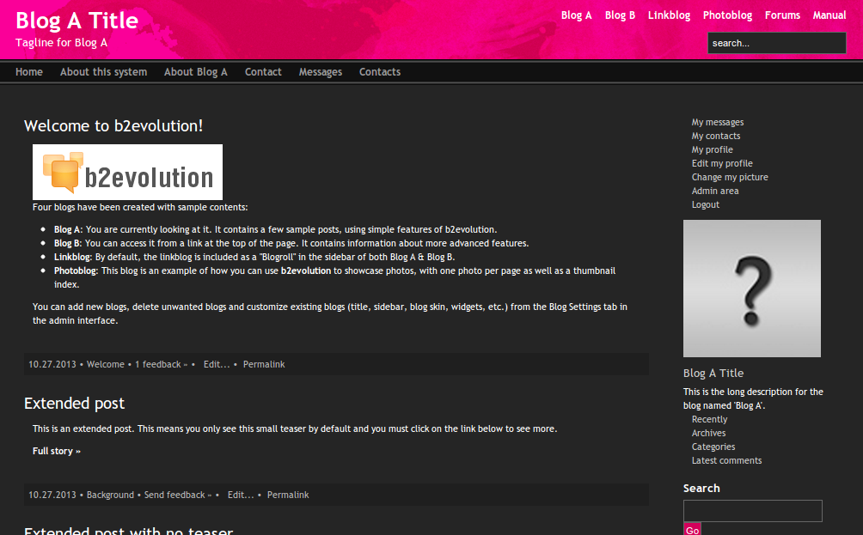
Task: Open the Welcome to b2evolution! post title
Action: (x=113, y=126)
